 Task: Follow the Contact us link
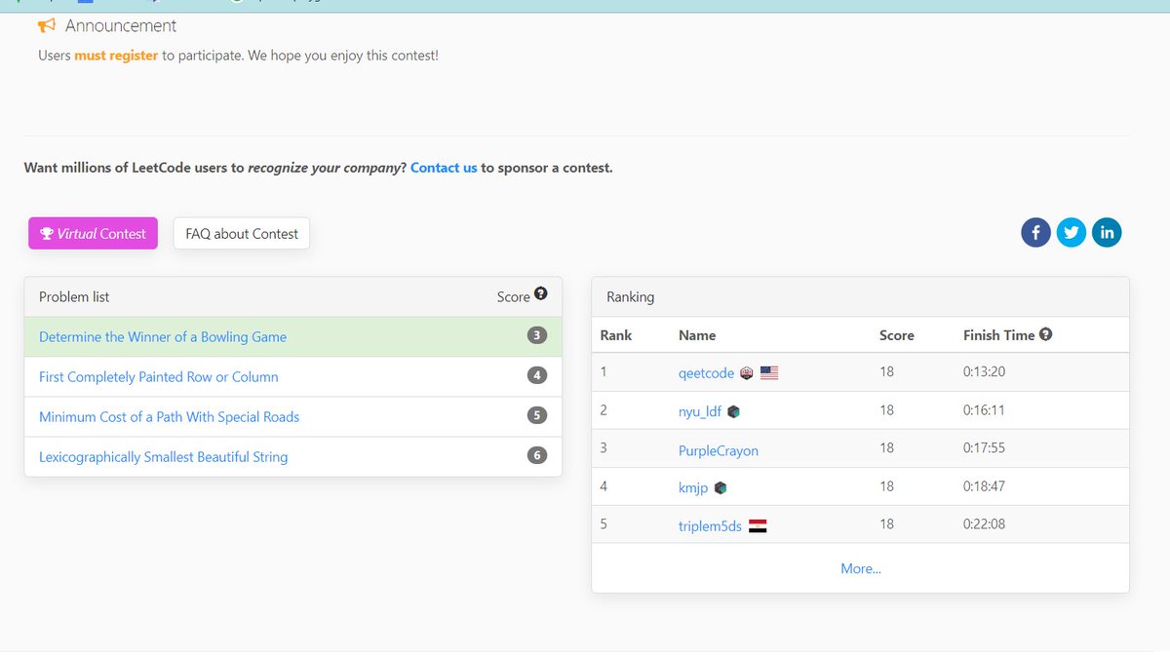pos(444,168)
